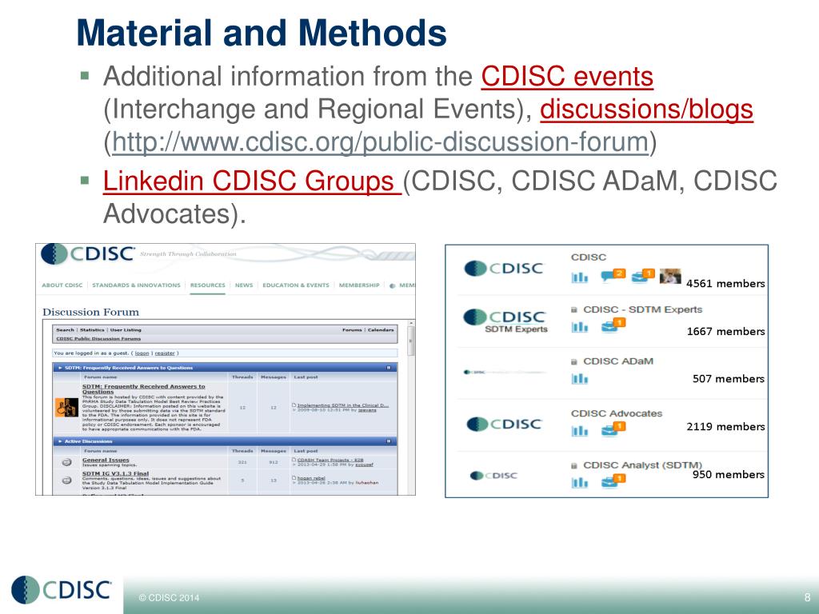Open jobs briefcase icon in CDISC group
Viewport: 819px width, 614px height.
[643, 275]
